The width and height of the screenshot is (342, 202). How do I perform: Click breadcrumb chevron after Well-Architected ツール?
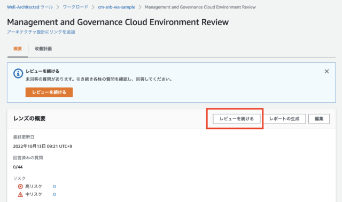[x=58, y=7]
